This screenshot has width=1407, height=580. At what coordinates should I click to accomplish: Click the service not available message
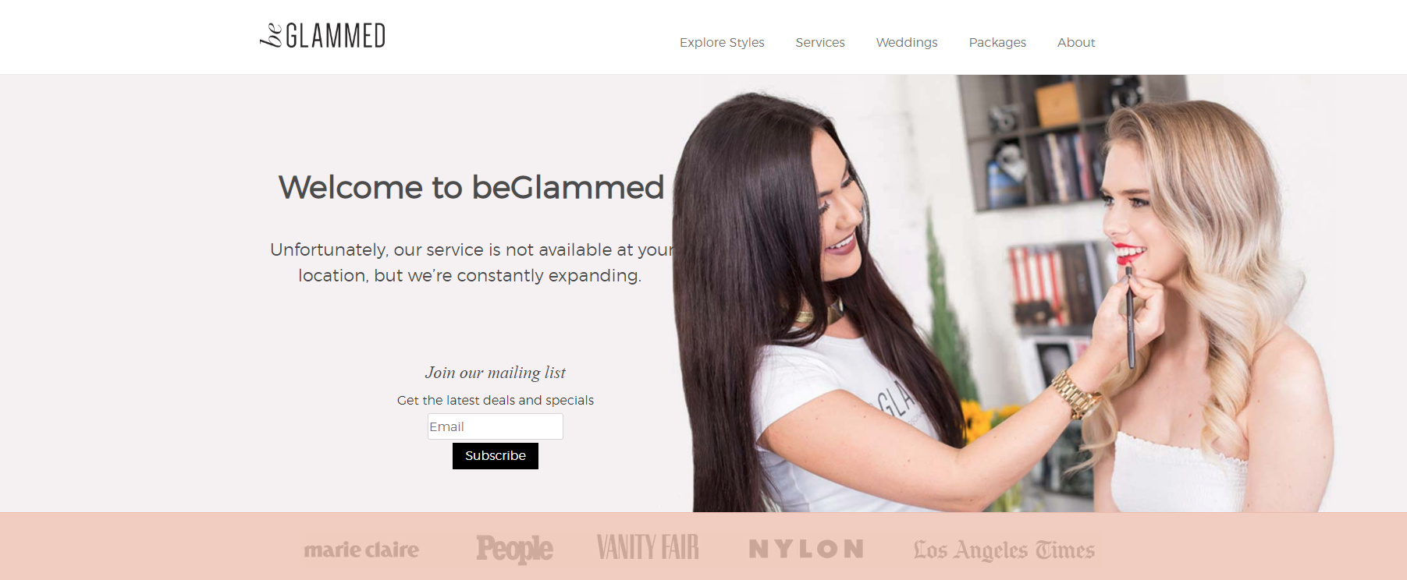[x=471, y=263]
